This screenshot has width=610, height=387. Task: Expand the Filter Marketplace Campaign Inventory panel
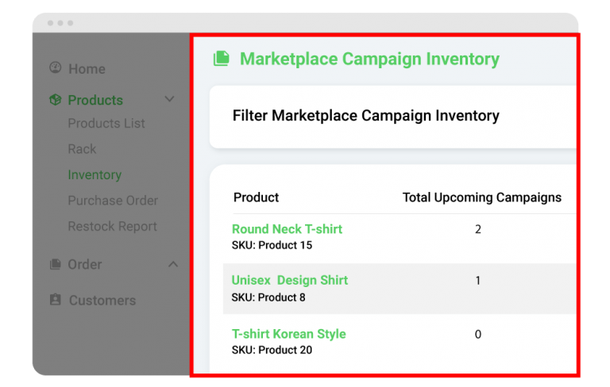[366, 116]
